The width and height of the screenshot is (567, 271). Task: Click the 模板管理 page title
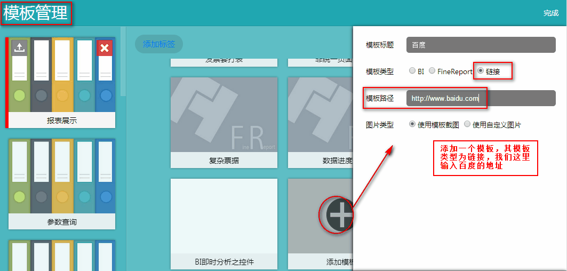pos(36,13)
